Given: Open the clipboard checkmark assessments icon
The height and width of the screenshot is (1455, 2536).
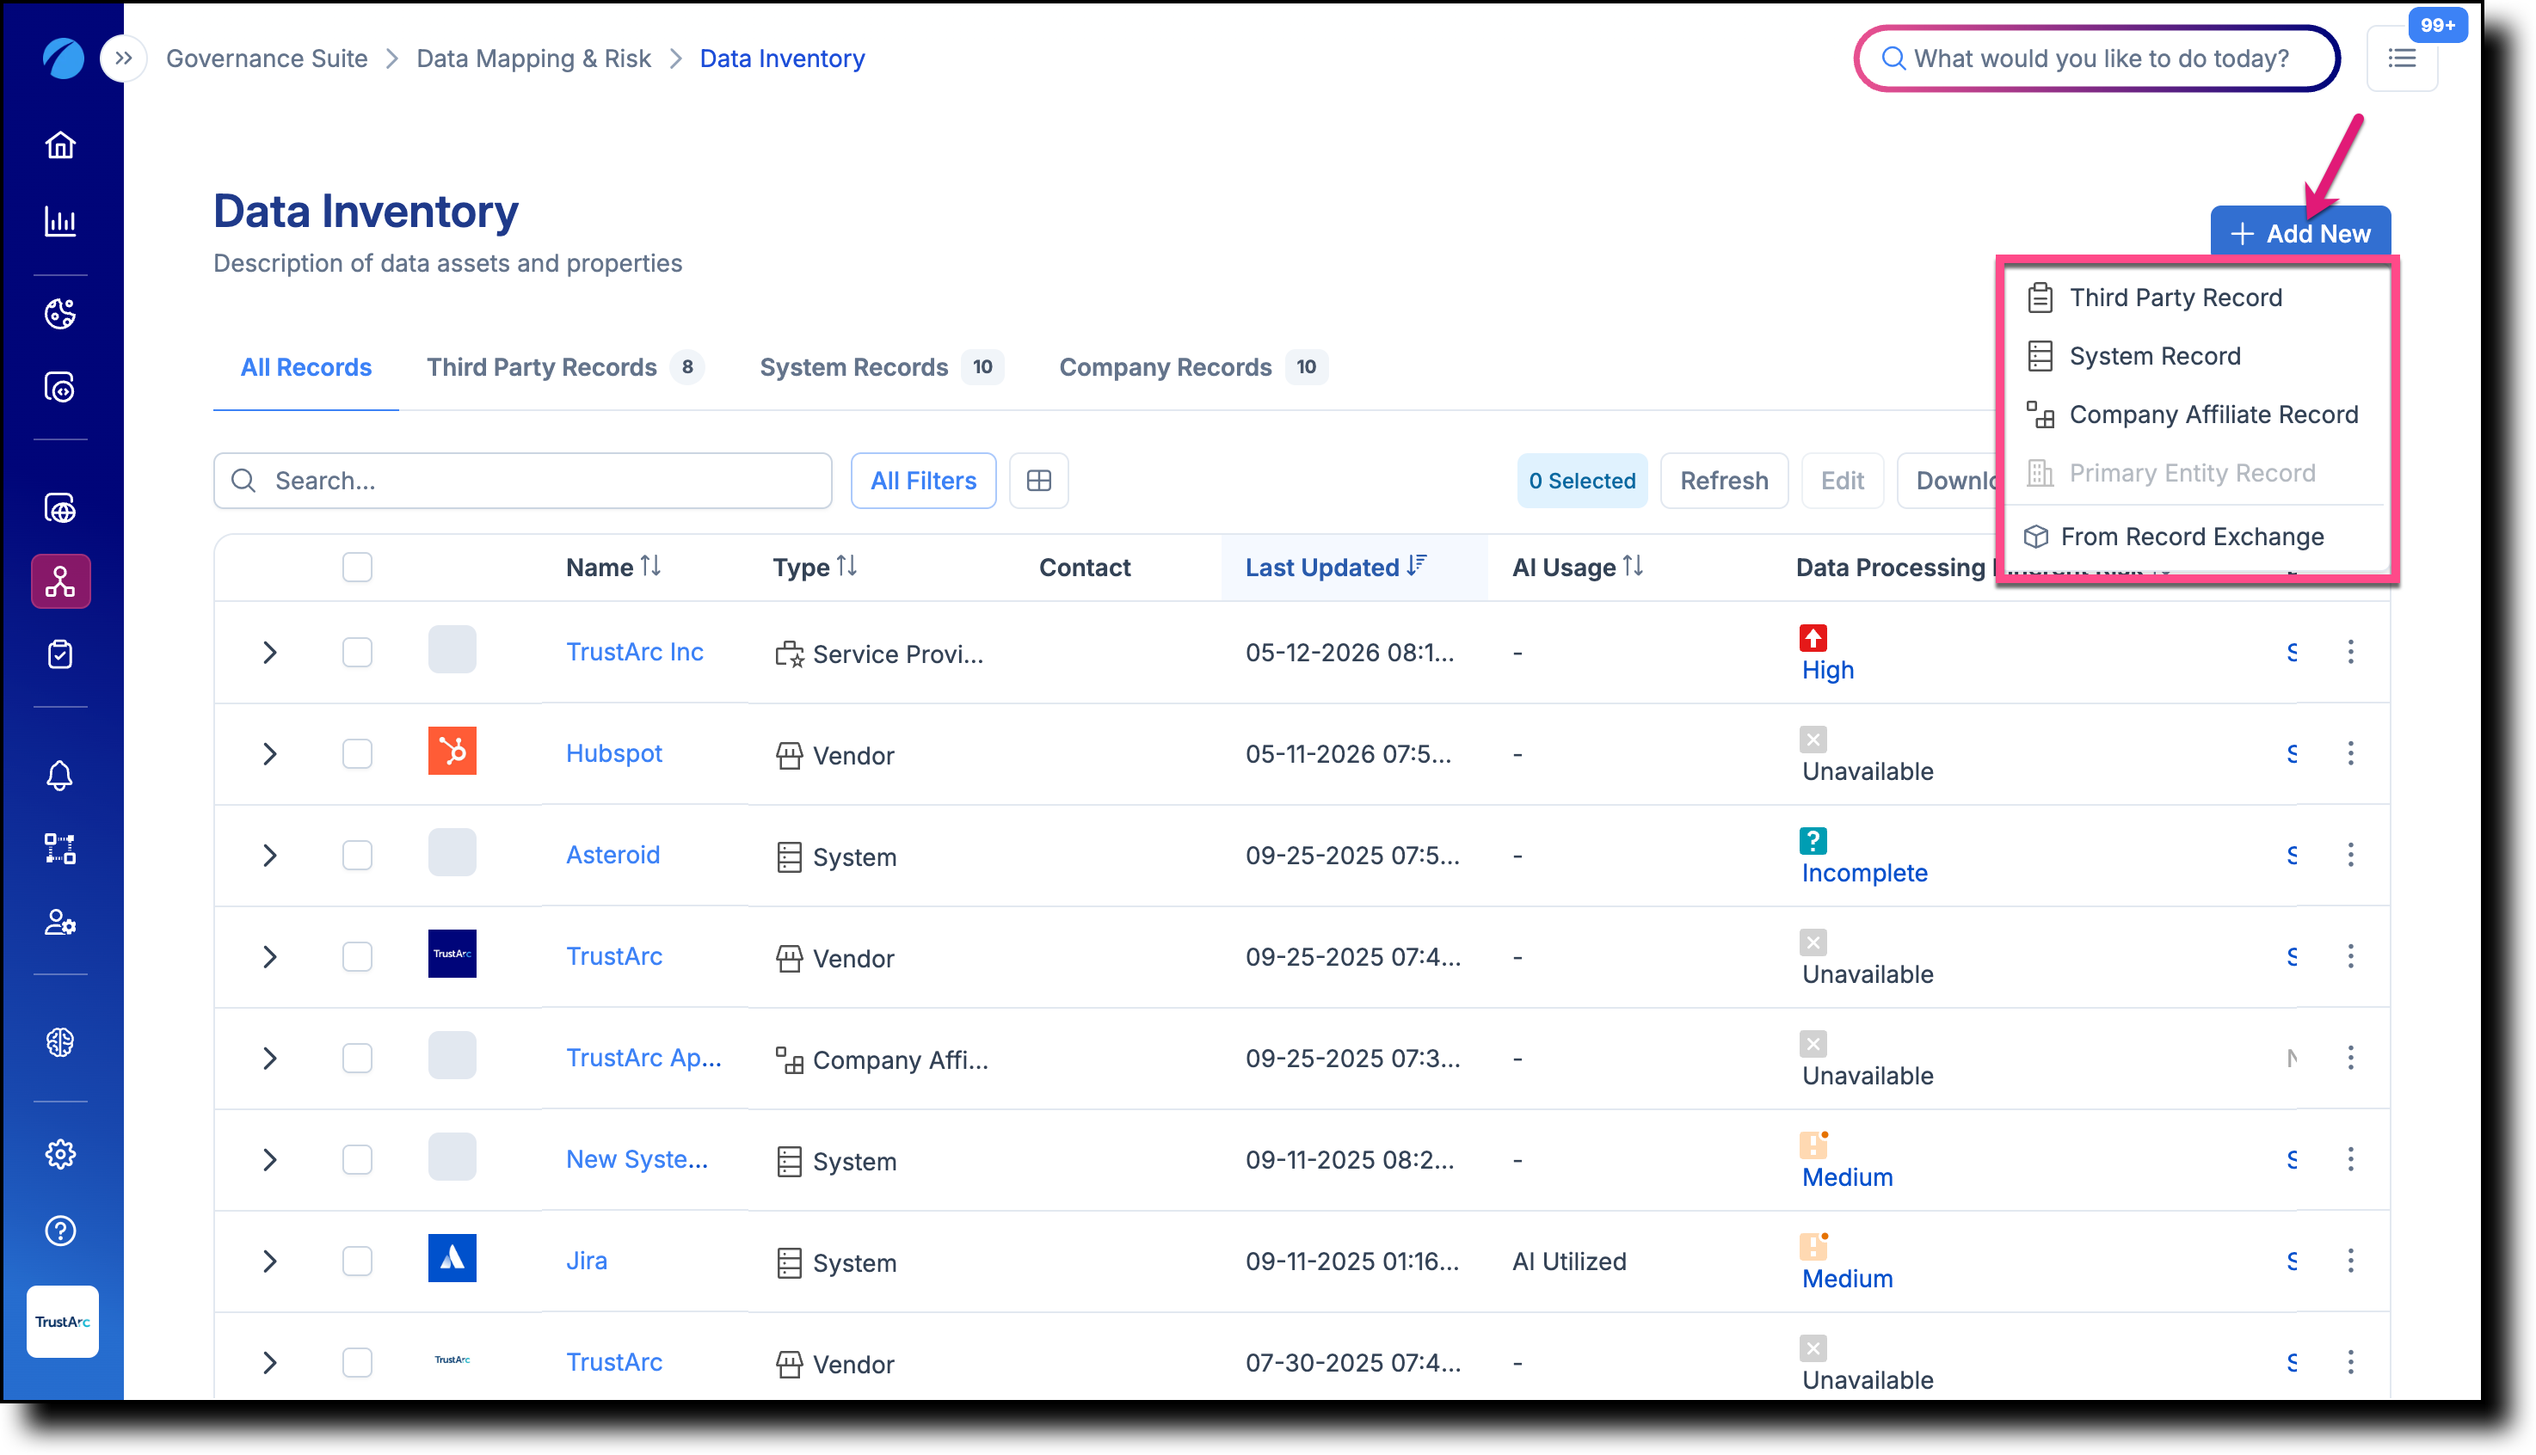Looking at the screenshot, I should 61,654.
